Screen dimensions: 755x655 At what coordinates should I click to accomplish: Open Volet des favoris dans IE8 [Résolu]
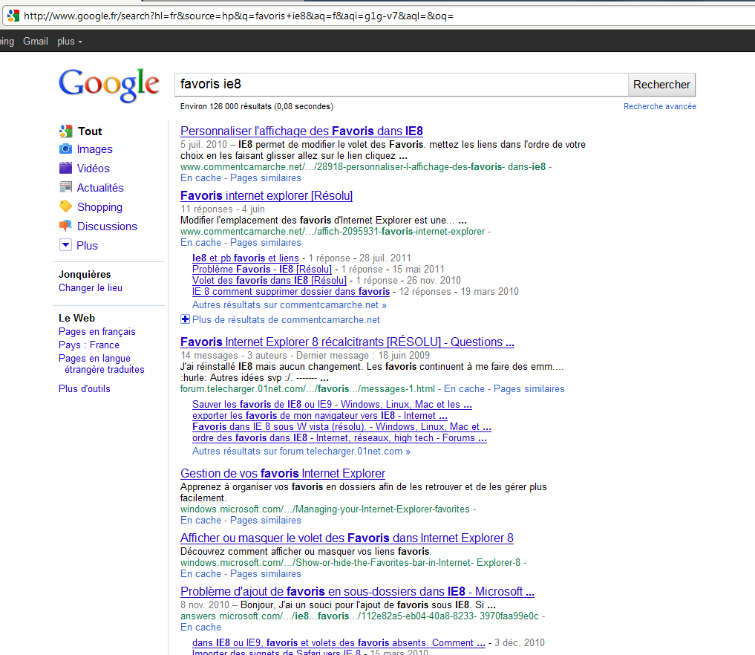point(269,280)
